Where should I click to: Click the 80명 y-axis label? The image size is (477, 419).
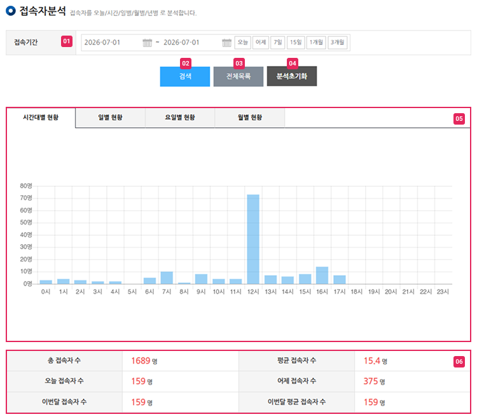[x=26, y=186]
